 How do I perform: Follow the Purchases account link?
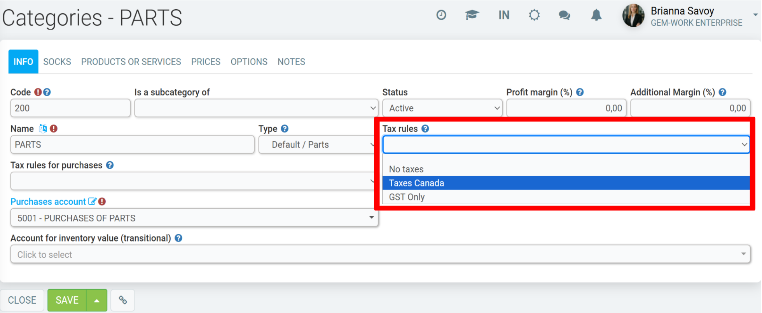pos(48,202)
